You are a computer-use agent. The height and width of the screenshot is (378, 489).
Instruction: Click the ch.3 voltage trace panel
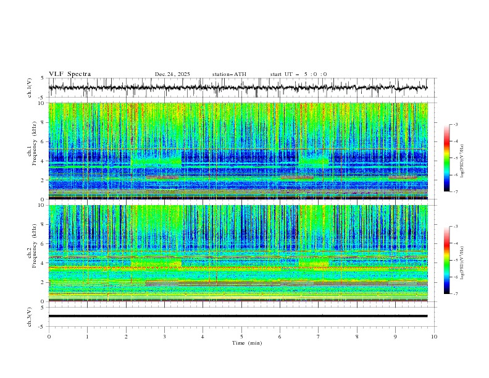[242, 317]
